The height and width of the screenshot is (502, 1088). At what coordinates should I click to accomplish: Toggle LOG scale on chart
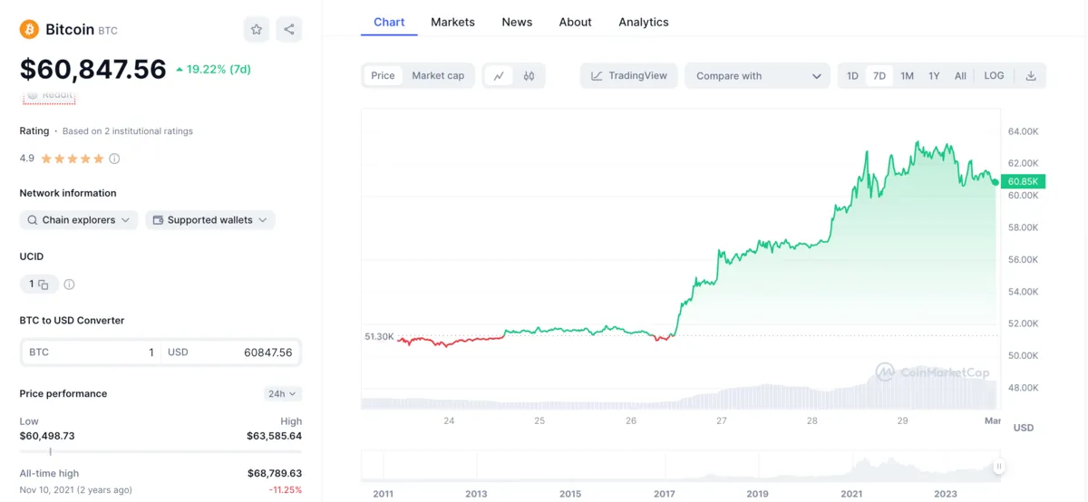tap(994, 76)
